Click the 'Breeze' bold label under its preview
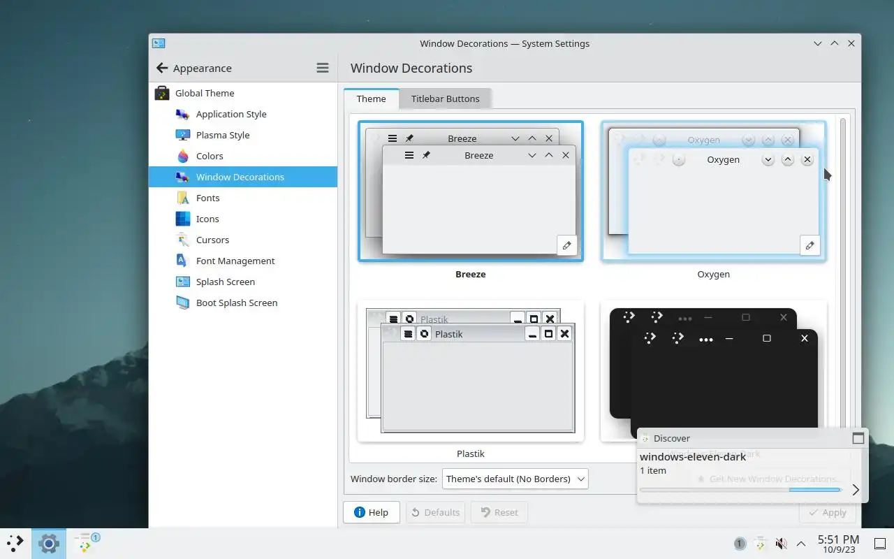894x559 pixels. (471, 274)
